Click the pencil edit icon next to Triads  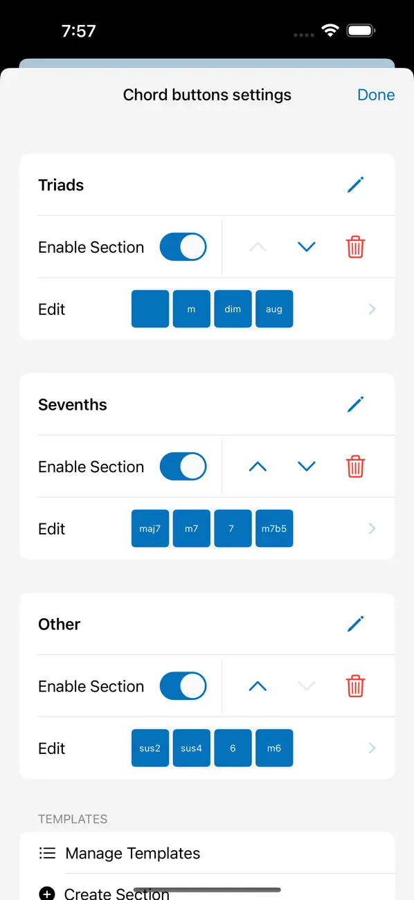click(x=355, y=185)
